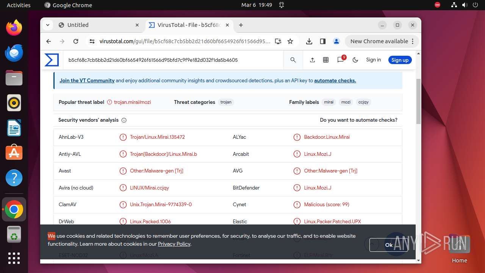Open the Privacy Policy link

174,244
